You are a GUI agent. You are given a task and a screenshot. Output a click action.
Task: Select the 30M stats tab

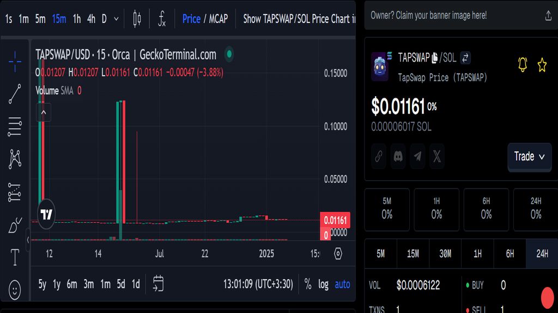445,253
